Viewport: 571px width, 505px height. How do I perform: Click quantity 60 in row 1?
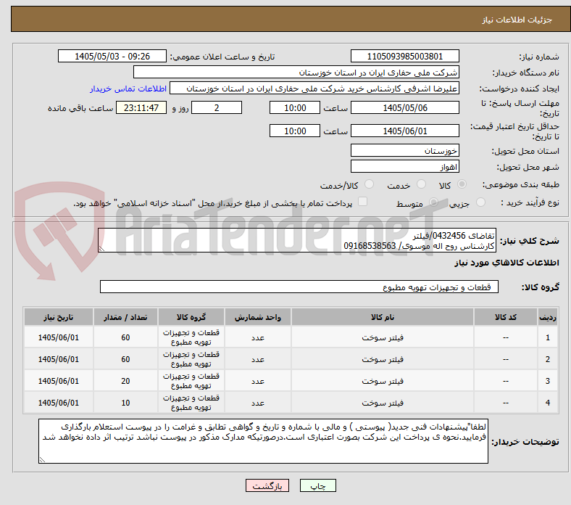125,337
